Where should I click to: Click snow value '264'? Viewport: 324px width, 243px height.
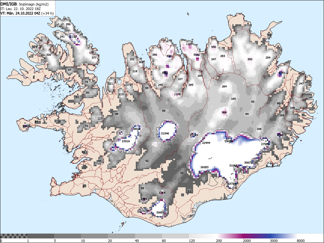(x=224, y=87)
